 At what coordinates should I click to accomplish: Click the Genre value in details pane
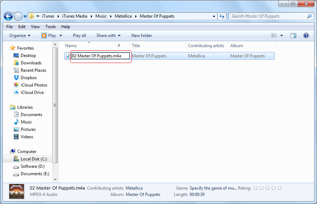213,188
